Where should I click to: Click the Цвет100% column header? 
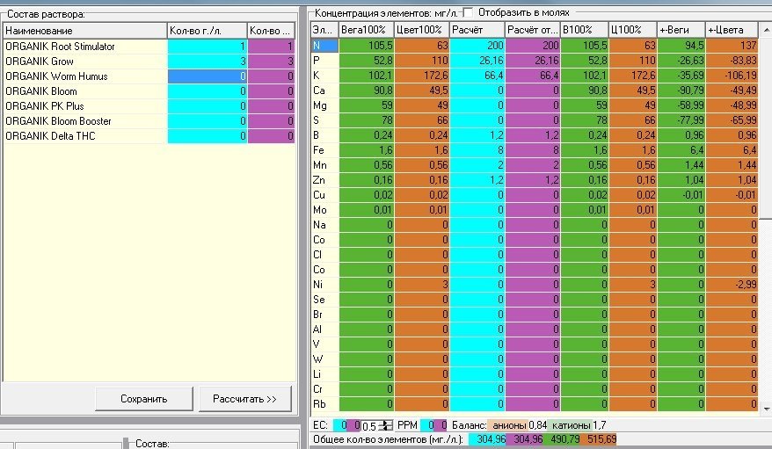click(422, 30)
